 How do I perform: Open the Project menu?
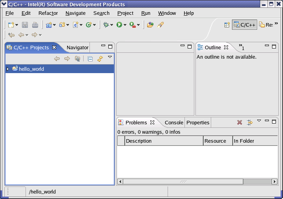tap(125, 13)
